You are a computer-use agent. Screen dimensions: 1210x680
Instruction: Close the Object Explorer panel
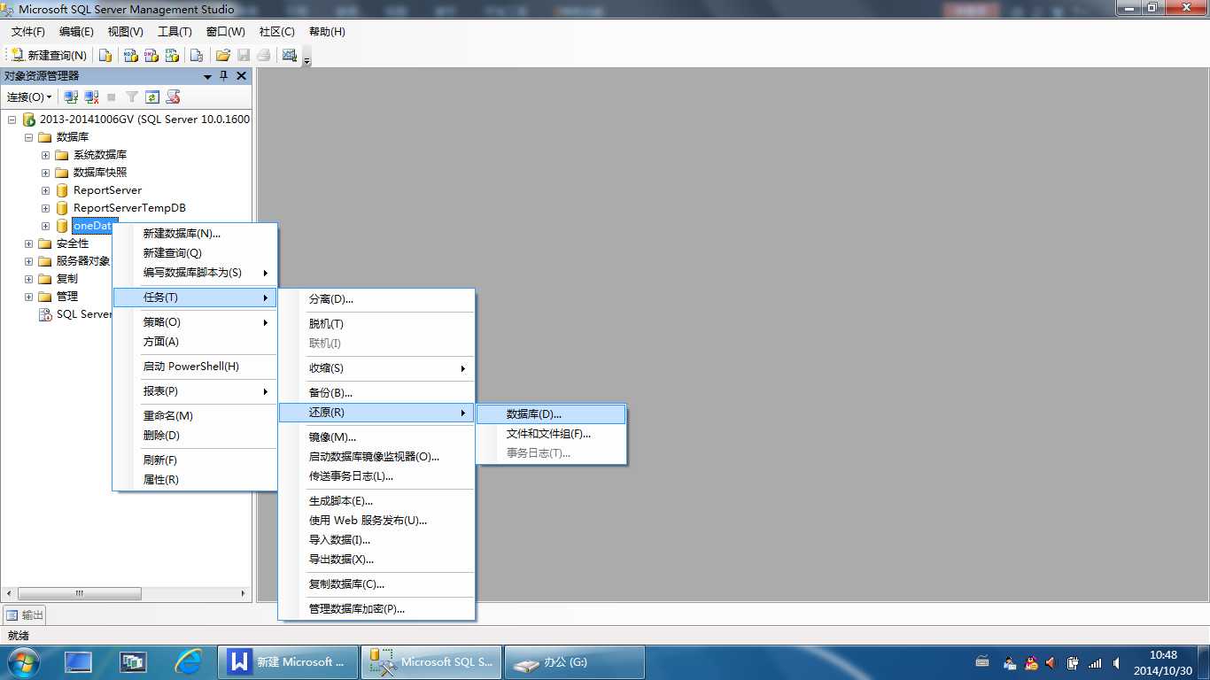(241, 76)
